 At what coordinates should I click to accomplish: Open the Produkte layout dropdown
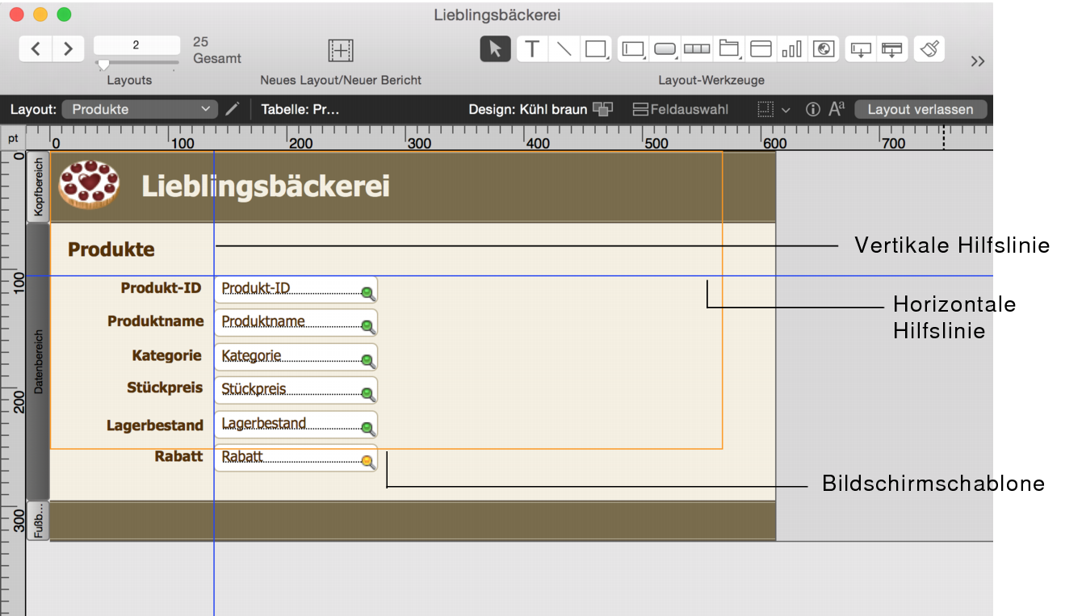point(140,109)
